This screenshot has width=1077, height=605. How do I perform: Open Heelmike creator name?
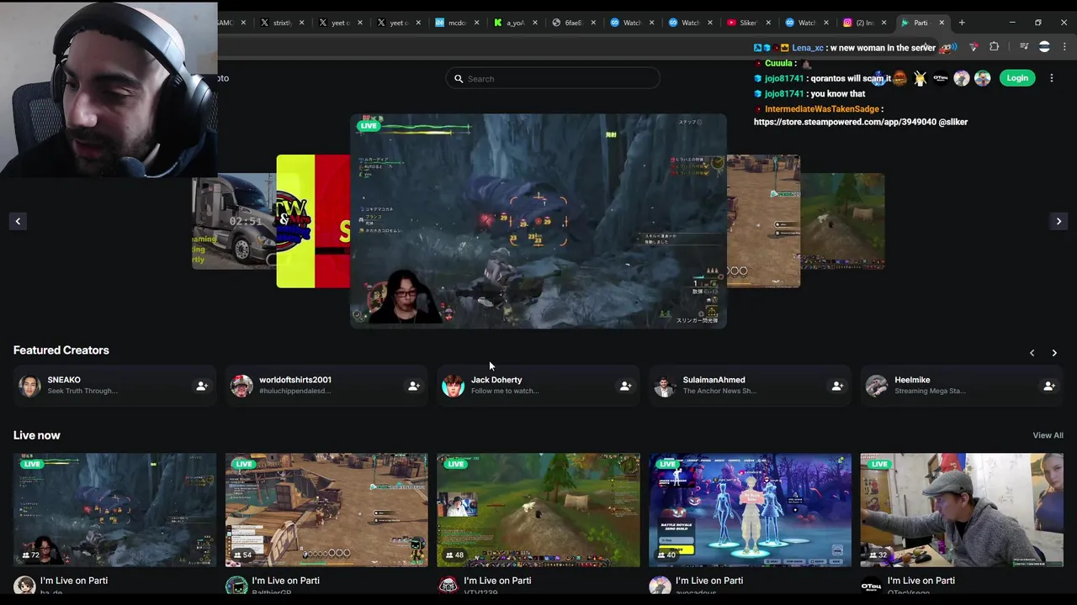(912, 380)
